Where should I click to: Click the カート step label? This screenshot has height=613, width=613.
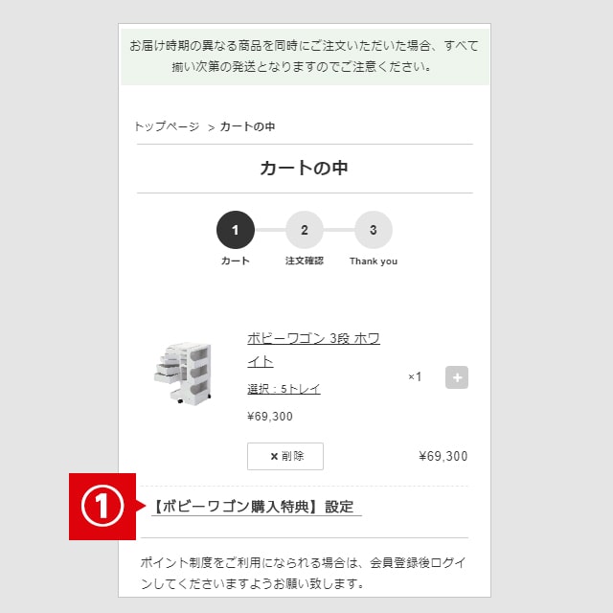236,261
